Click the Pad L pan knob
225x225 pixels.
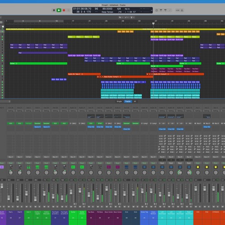coord(11,173)
